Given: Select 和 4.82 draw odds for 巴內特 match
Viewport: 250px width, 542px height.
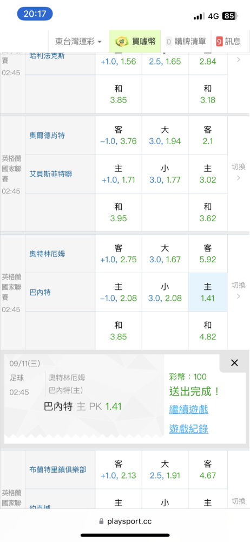Looking at the screenshot, I should [x=208, y=331].
